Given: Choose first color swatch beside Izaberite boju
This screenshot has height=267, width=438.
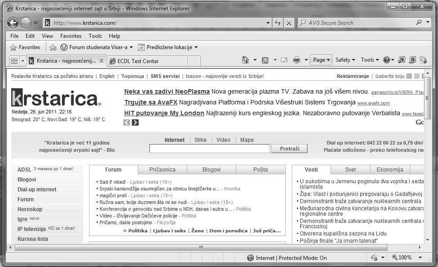Looking at the screenshot, I should point(409,76).
